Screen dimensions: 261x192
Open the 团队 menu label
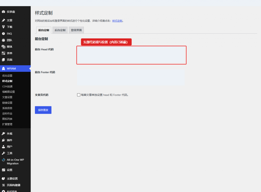click(x=10, y=40)
